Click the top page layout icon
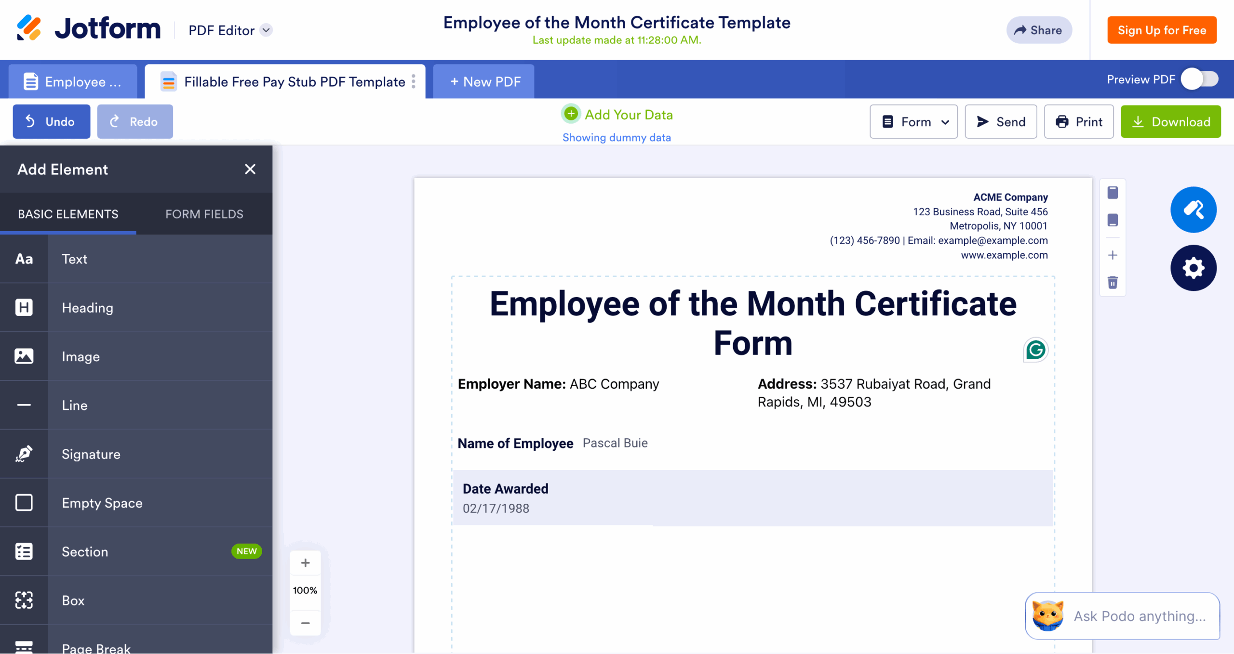Viewport: 1234px width, 654px height. [x=1113, y=193]
